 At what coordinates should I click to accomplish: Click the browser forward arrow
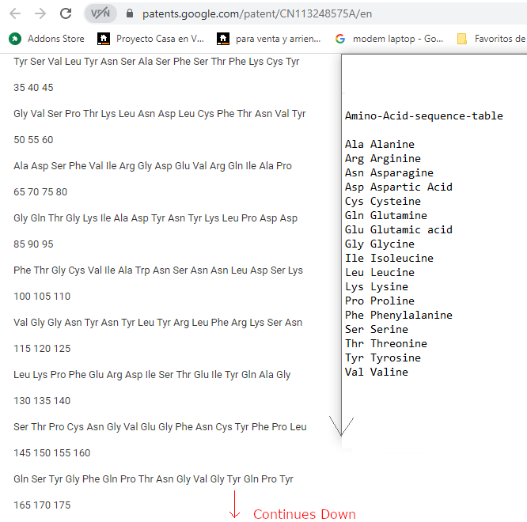pos(40,13)
